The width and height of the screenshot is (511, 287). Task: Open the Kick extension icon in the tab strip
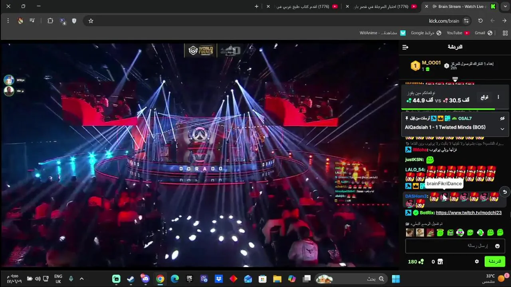tap(493, 6)
